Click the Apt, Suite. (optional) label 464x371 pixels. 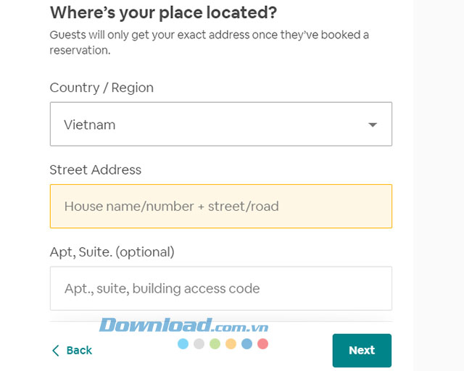point(112,252)
